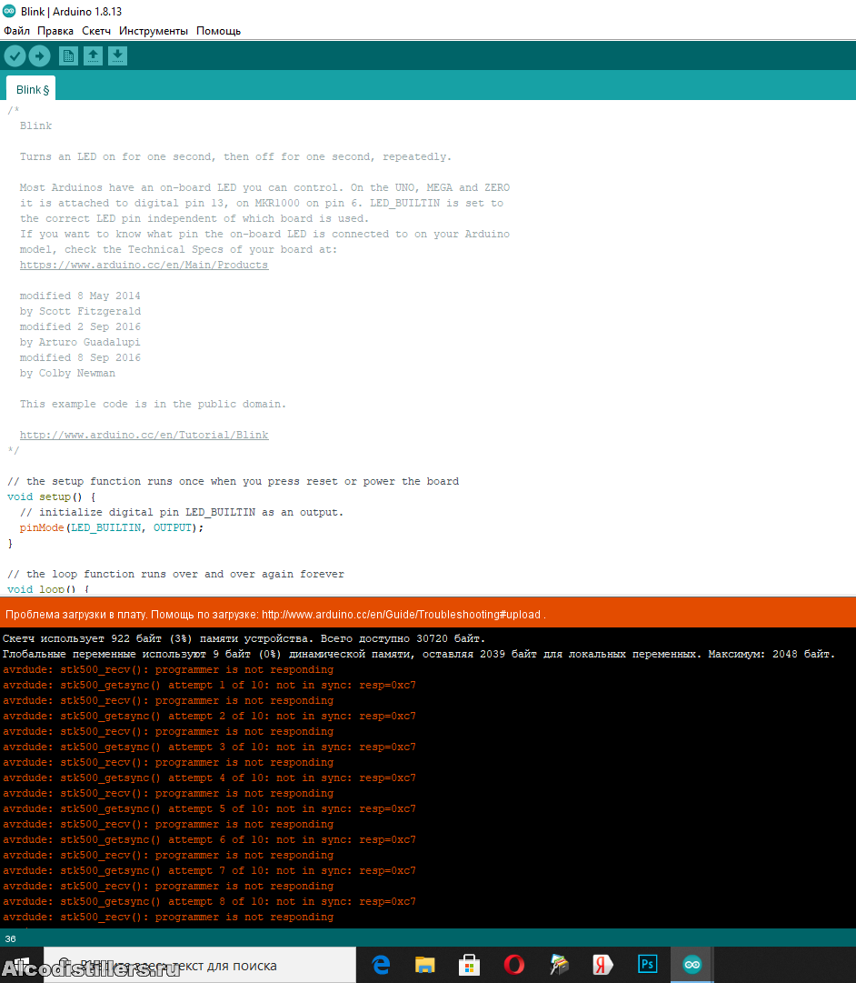
Task: Open the Файл menu
Action: 17,31
